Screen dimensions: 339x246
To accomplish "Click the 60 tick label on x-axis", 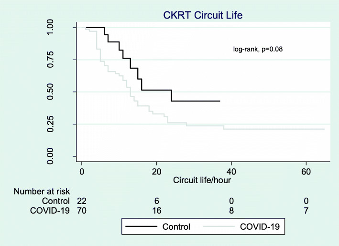I will (x=306, y=171).
